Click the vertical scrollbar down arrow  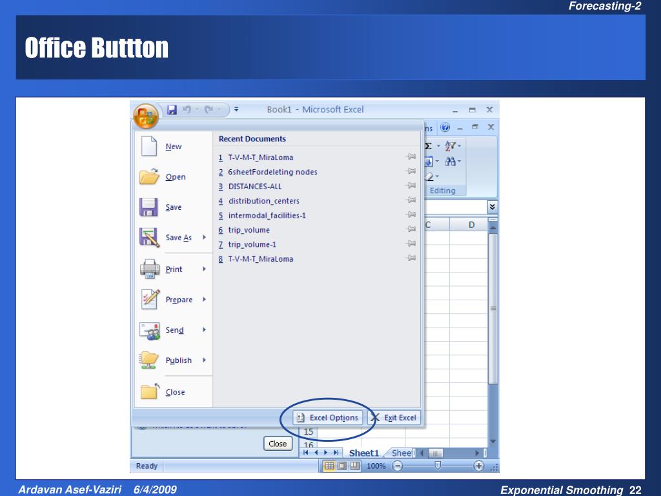[493, 442]
